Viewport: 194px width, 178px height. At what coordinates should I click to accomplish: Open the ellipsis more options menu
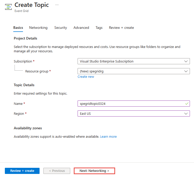[x=57, y=5]
